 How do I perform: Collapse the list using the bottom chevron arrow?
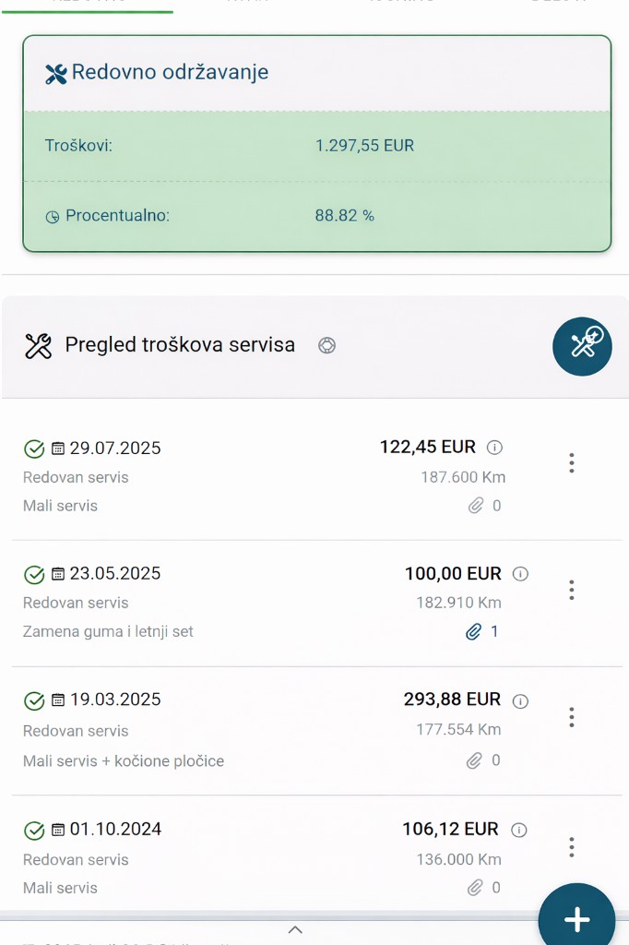point(296,930)
